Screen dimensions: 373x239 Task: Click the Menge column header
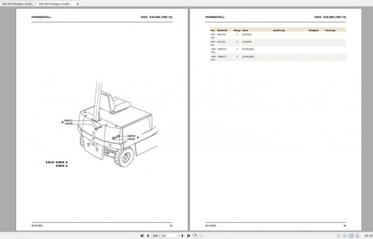pos(237,30)
